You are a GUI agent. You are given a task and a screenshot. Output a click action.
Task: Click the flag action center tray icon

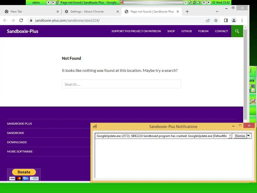[x=190, y=3]
